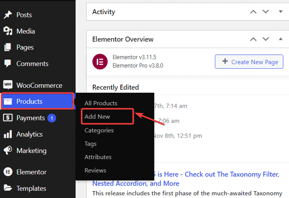Image resolution: width=289 pixels, height=198 pixels.
Task: Open Reviews in the Products submenu
Action: tap(95, 171)
